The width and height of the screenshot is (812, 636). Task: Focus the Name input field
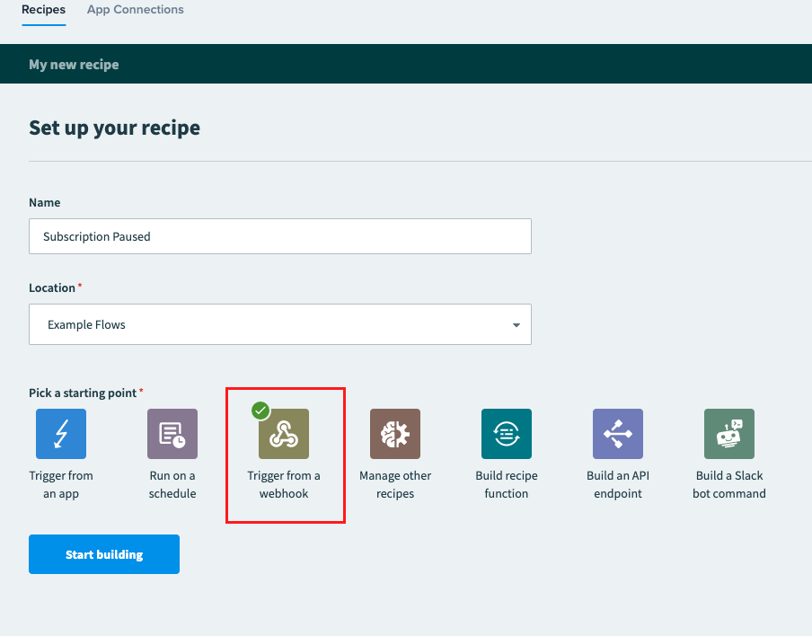[280, 236]
